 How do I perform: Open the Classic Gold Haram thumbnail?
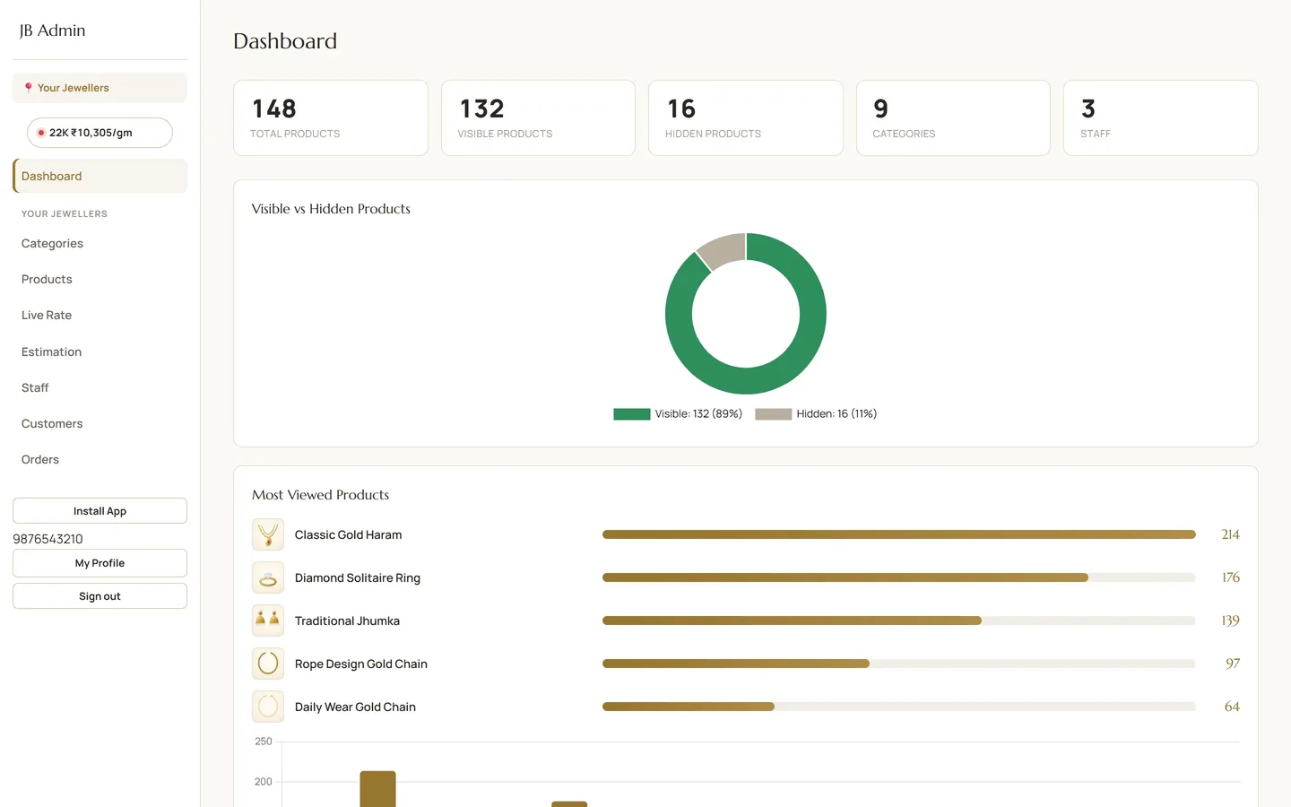268,534
